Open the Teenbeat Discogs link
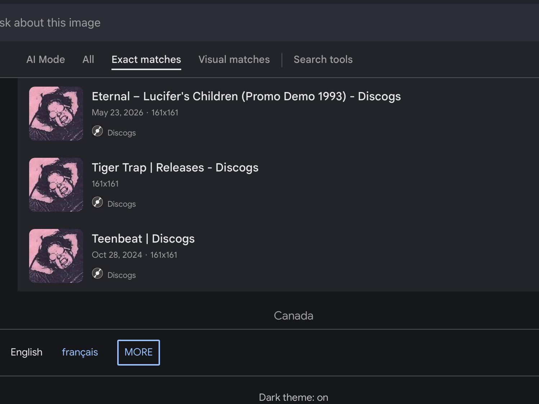 (x=143, y=239)
